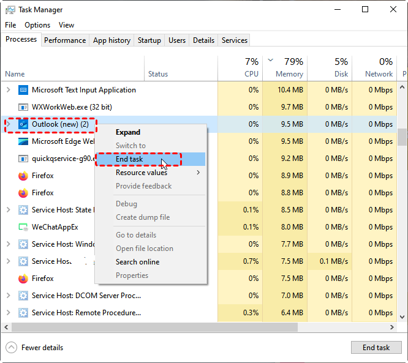Click the Task Manager title bar icon

pyautogui.click(x=10, y=10)
